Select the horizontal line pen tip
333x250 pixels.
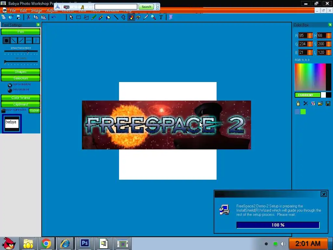(29, 40)
